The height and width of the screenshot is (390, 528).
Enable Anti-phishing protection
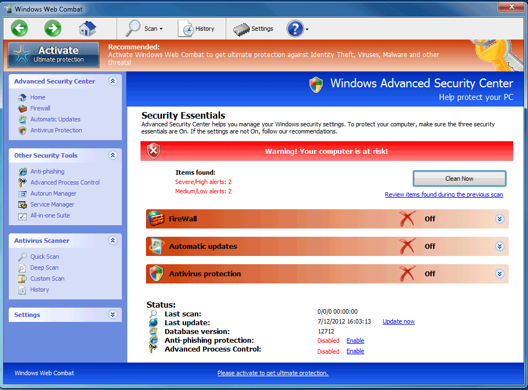[355, 341]
